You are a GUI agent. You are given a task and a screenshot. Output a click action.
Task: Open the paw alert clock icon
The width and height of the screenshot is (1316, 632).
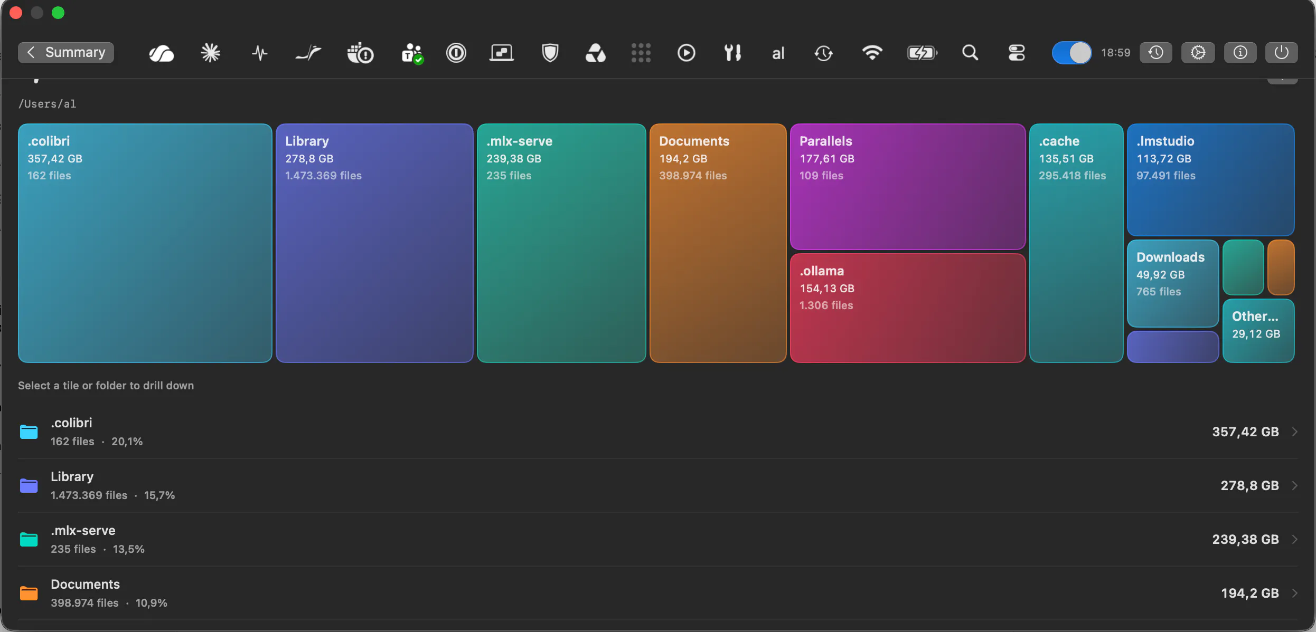tap(360, 53)
